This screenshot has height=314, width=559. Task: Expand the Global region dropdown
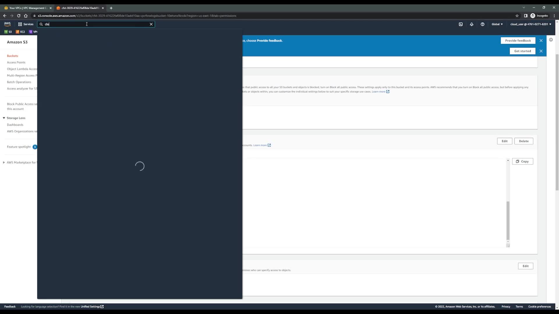pyautogui.click(x=497, y=24)
